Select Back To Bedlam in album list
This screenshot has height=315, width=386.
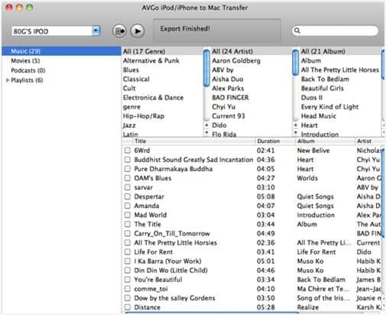pos(325,79)
